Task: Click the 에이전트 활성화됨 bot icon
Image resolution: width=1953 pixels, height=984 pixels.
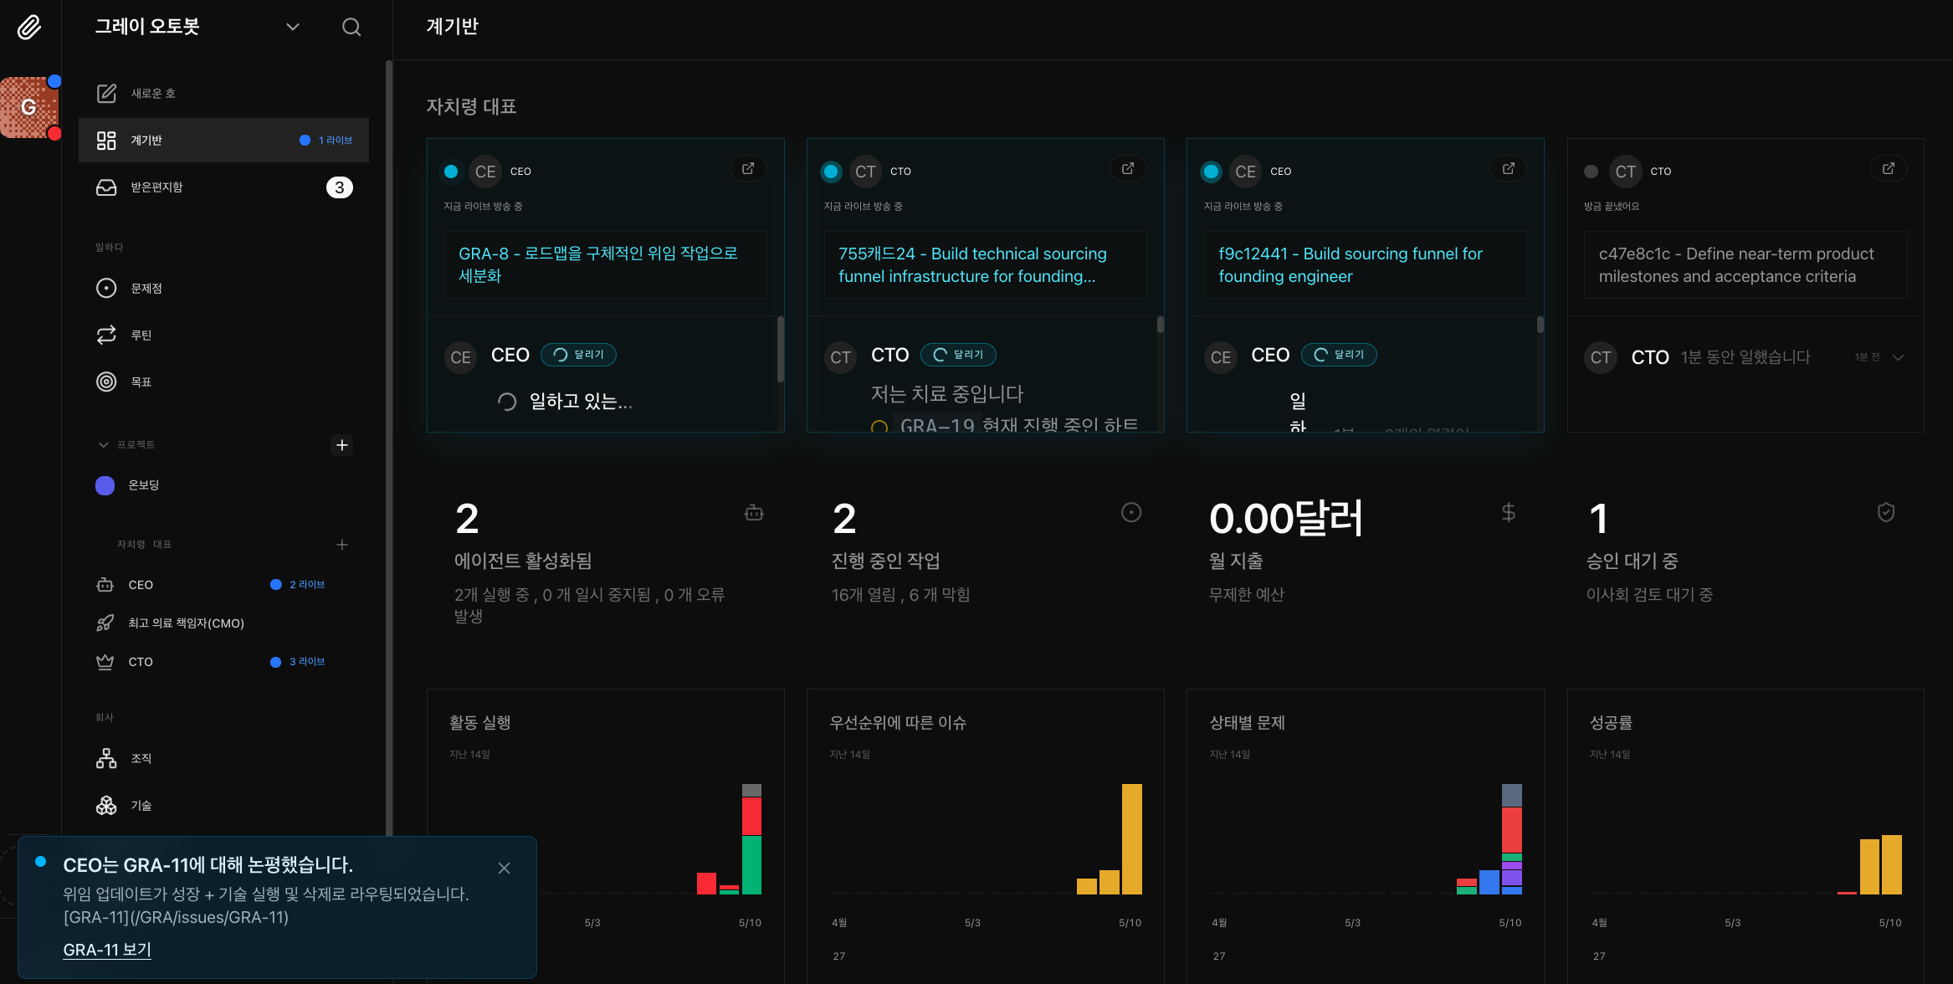Action: click(754, 513)
